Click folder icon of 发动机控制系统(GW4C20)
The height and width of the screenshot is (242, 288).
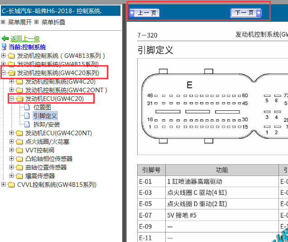(19, 81)
